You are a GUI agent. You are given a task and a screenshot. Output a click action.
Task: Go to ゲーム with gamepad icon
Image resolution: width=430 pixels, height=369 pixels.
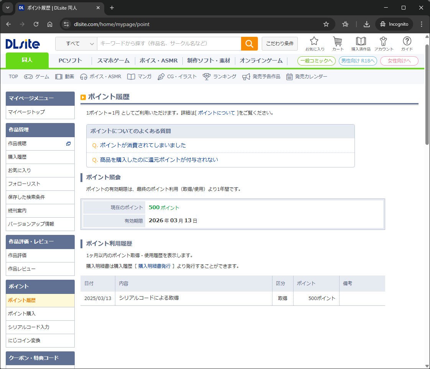point(37,77)
